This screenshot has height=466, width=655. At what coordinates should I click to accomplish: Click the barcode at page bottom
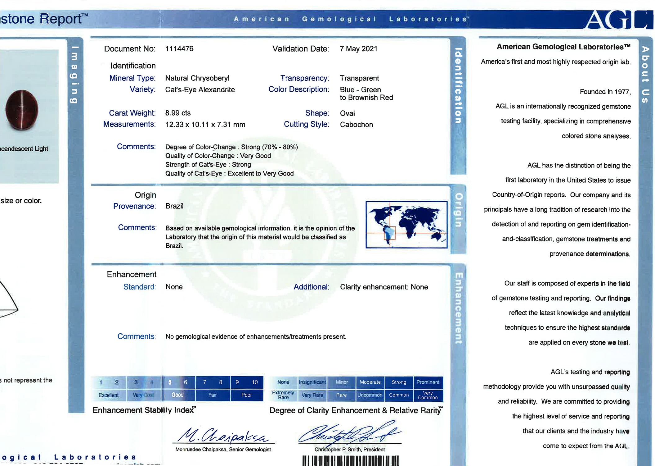[350, 460]
